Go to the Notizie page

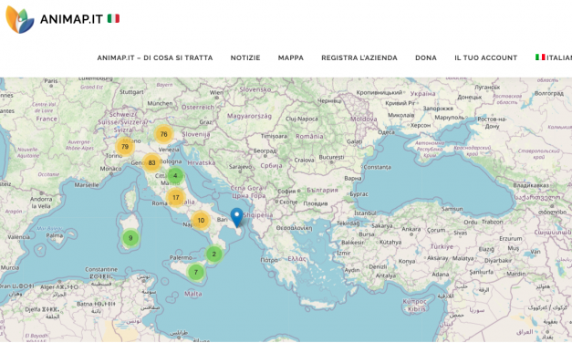pyautogui.click(x=245, y=57)
